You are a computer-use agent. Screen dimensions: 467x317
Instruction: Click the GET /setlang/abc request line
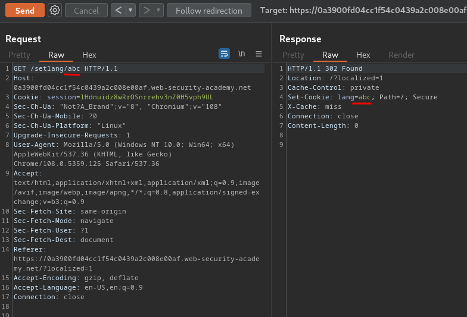[66, 69]
